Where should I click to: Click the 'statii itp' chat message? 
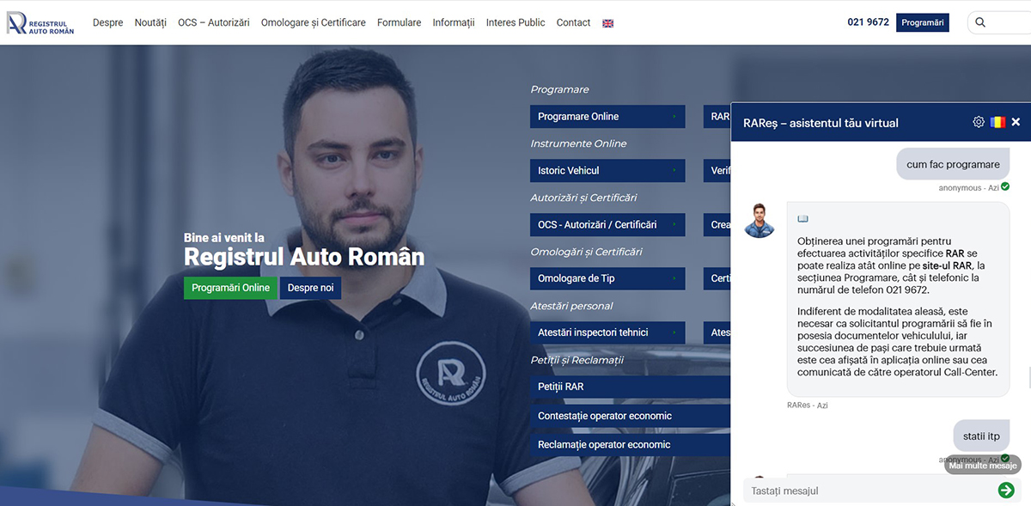coord(981,436)
